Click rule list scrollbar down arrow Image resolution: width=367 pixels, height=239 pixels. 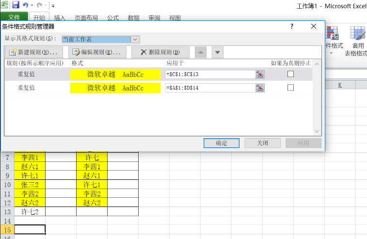[x=317, y=131]
